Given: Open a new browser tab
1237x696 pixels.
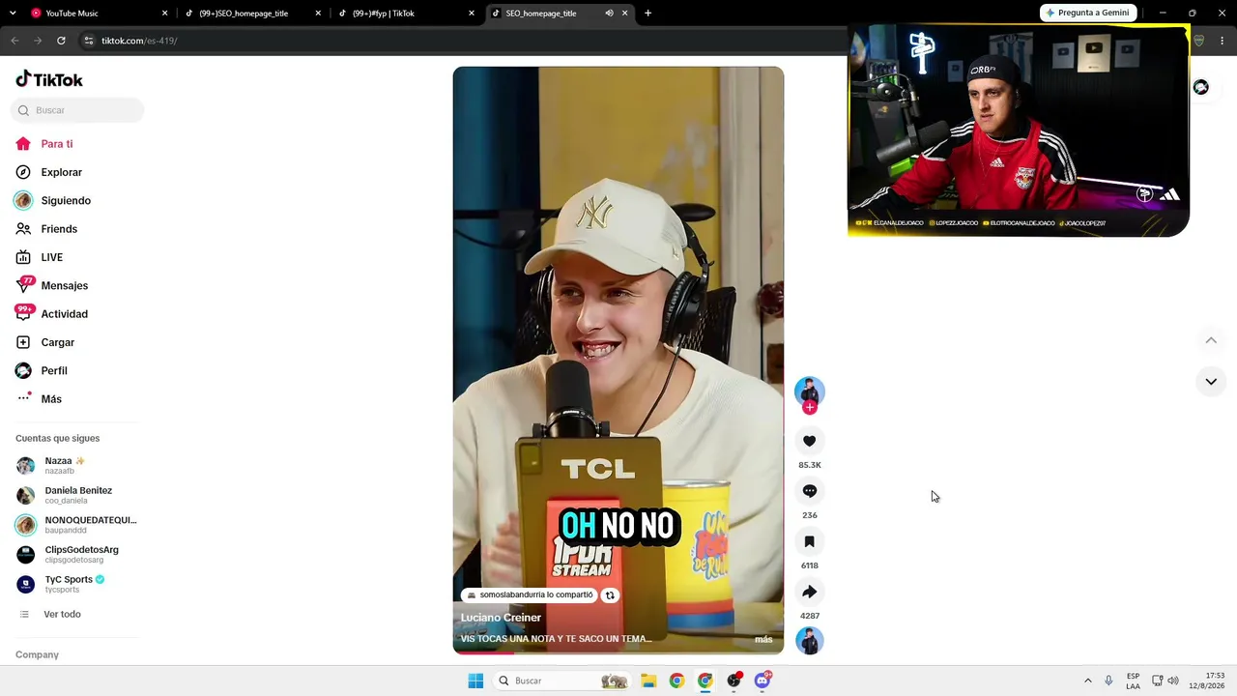Looking at the screenshot, I should click(647, 14).
